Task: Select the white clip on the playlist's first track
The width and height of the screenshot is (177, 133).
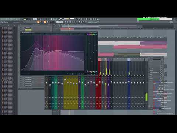Action: 127,43
